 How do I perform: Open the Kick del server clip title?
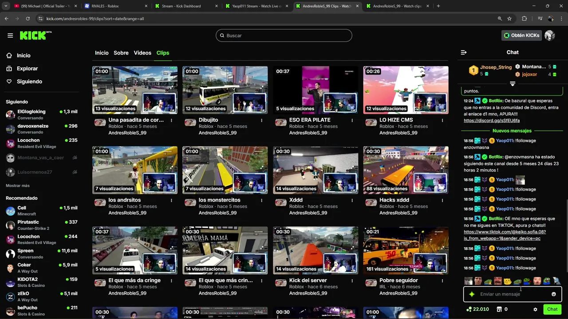[x=308, y=280]
